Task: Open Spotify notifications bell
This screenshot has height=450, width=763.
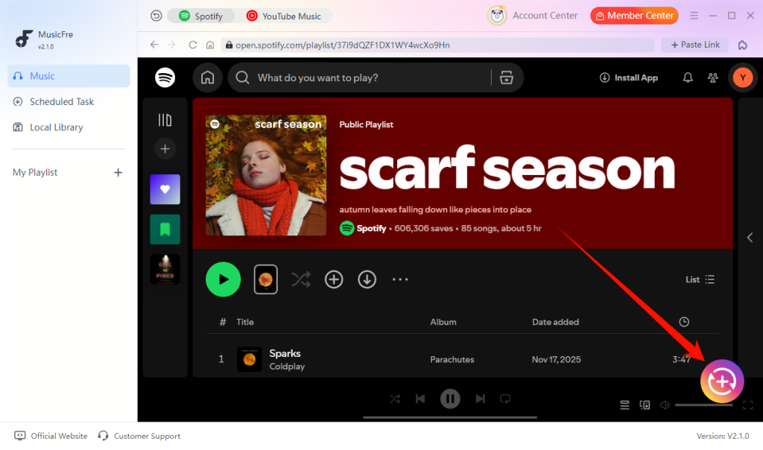Action: [x=688, y=77]
